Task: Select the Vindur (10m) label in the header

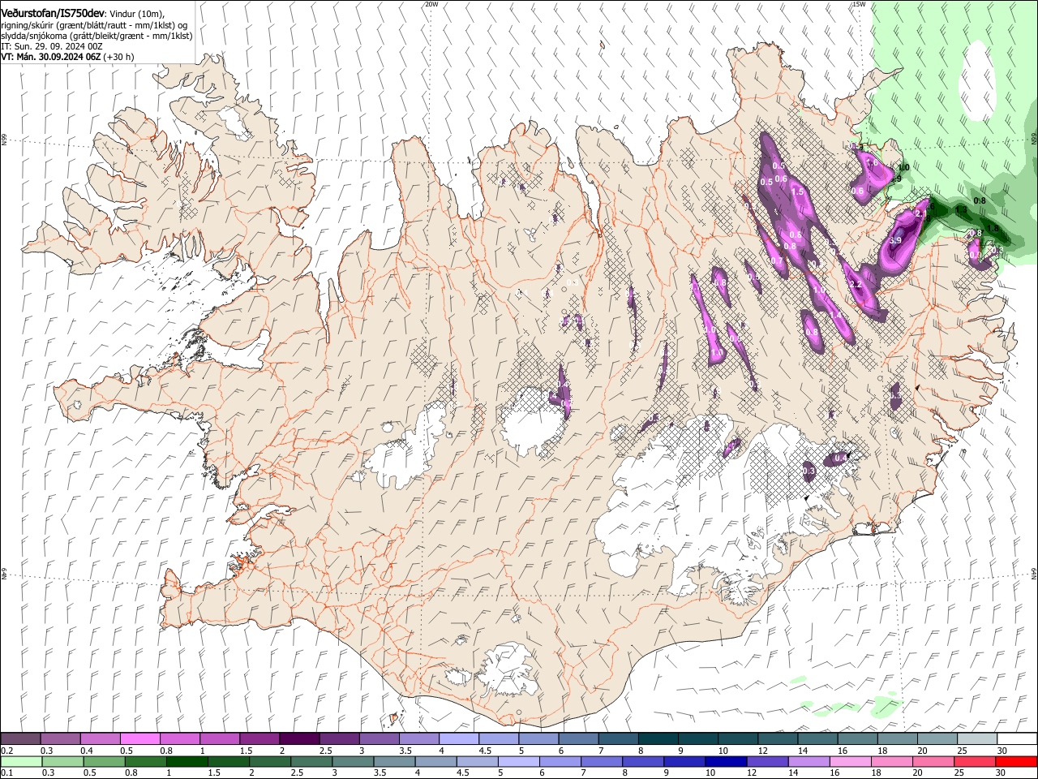Action: click(136, 14)
